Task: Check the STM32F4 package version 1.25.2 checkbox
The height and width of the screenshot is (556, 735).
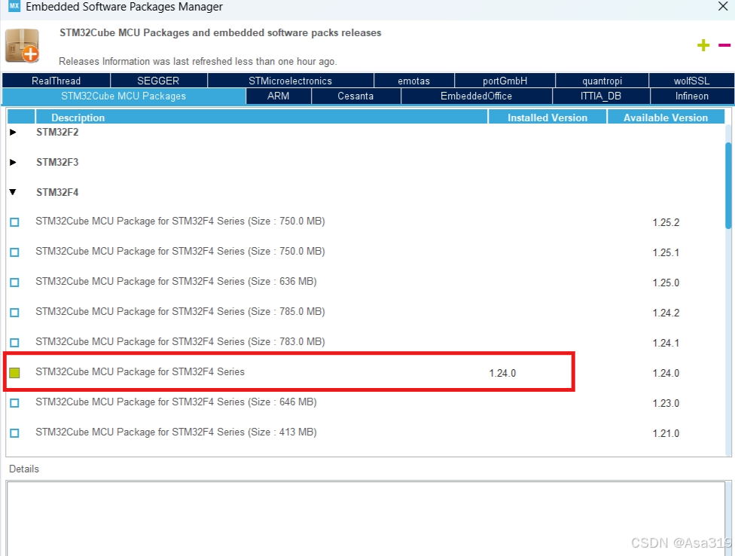Action: 14,222
